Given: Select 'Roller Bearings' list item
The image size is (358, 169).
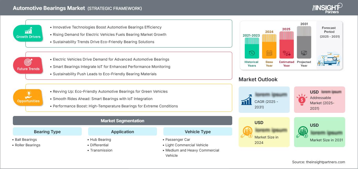Looking at the screenshot, I should coord(28,145).
